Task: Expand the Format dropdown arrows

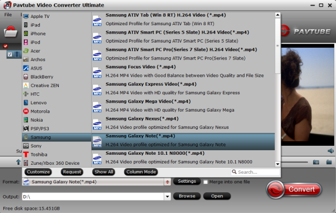Action: [x=167, y=182]
